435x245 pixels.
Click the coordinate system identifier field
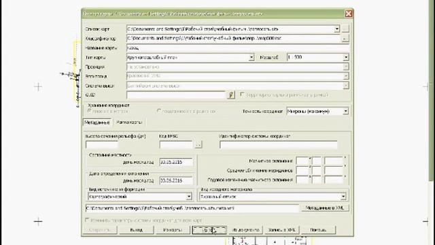point(279,145)
